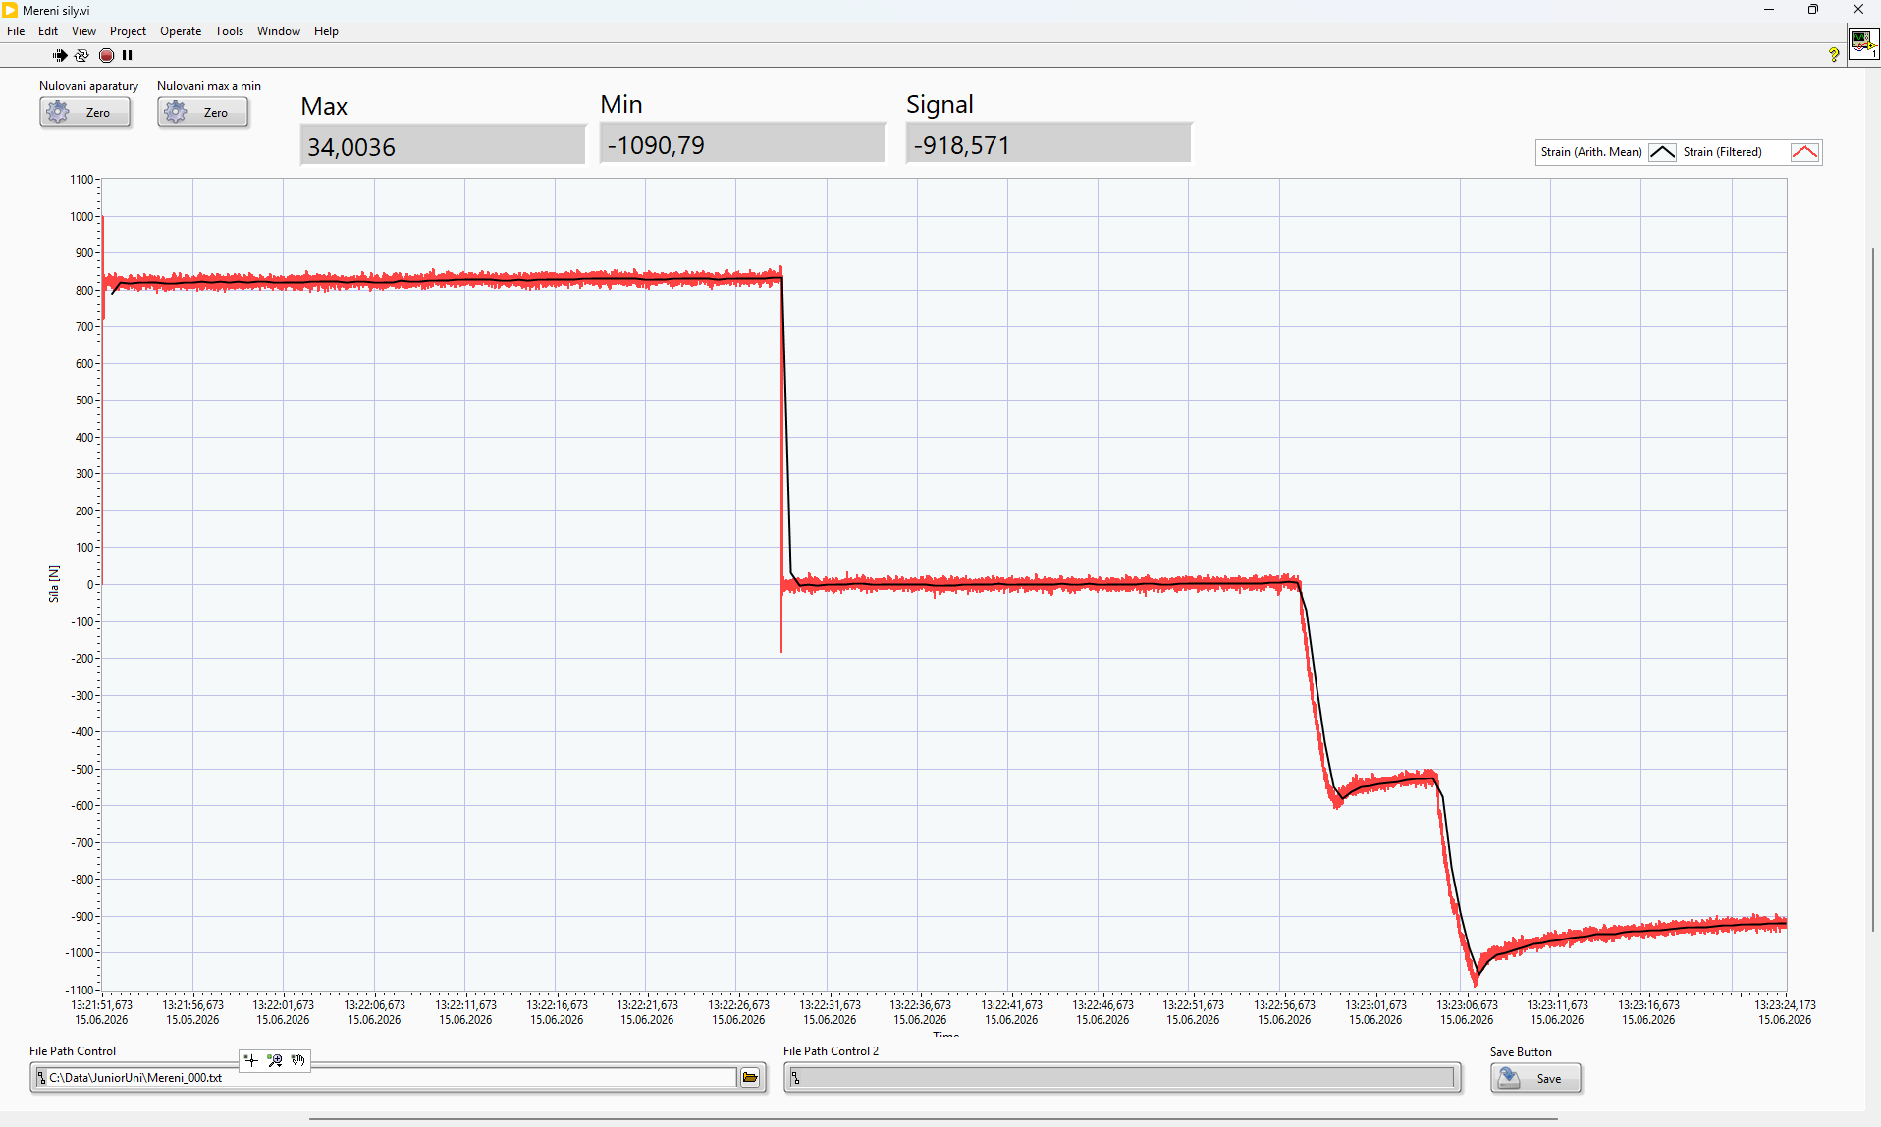Click the Y-axis label Sila [N]

[54, 584]
